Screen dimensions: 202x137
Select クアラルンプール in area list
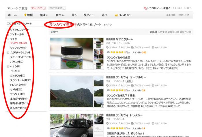[x=19, y=30]
